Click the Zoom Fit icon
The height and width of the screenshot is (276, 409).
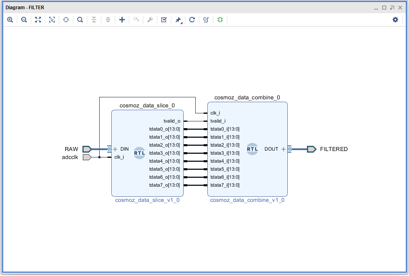38,20
